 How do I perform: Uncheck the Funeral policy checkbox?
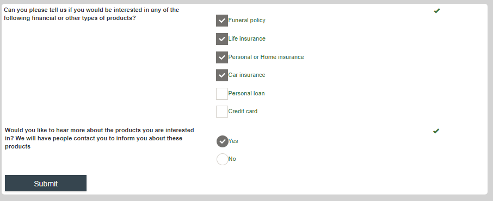222,21
